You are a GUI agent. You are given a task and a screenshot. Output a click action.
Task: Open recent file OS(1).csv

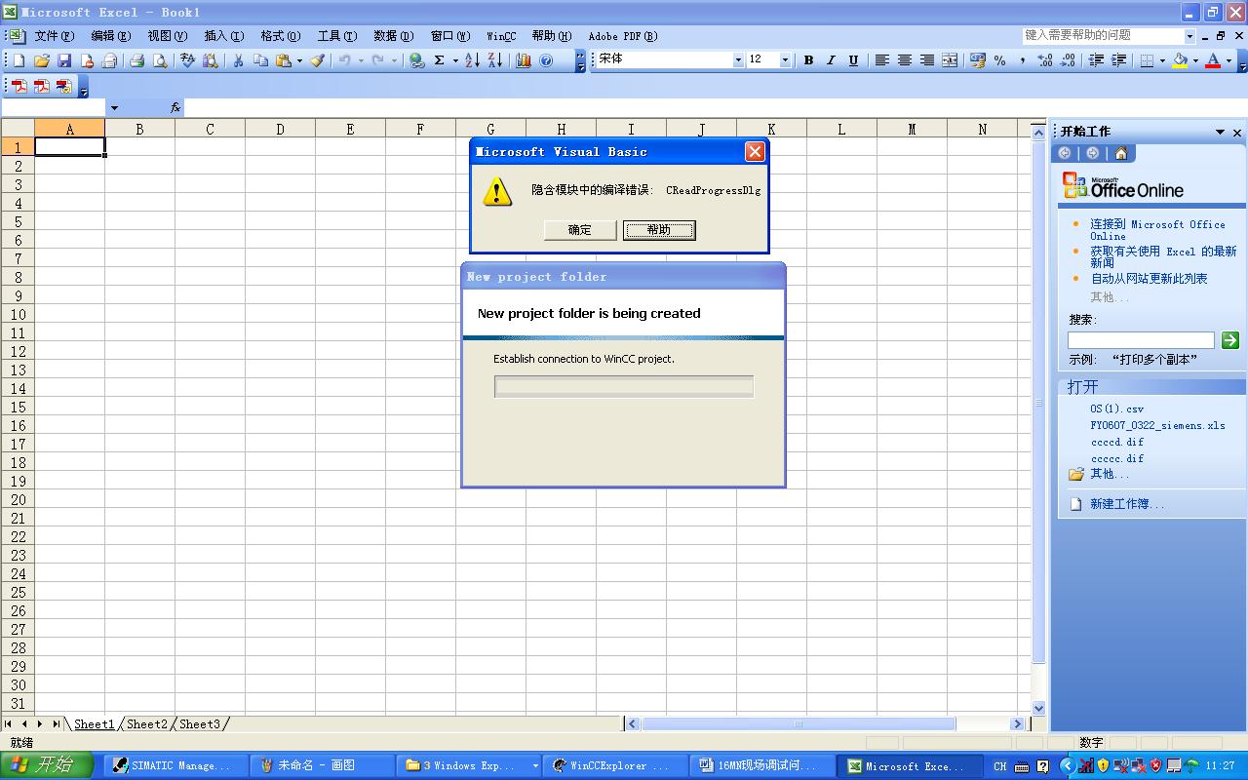coord(1117,409)
